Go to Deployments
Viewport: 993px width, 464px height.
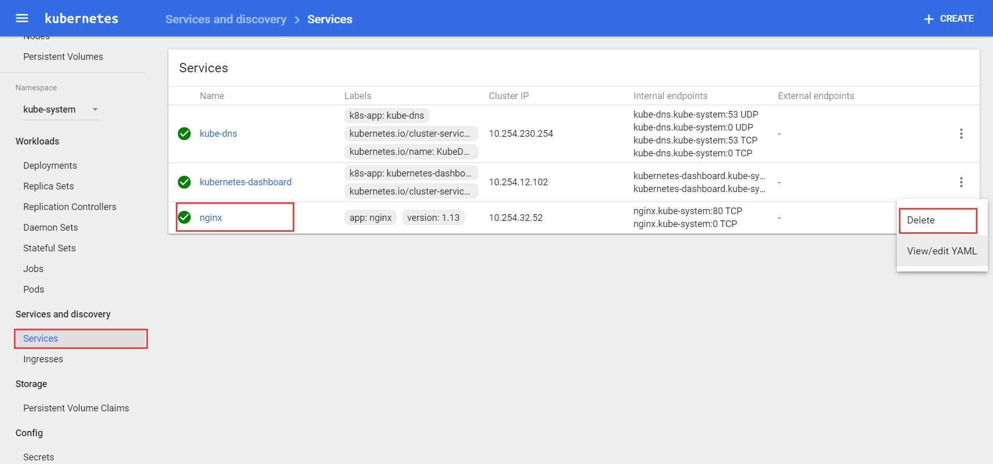pyautogui.click(x=50, y=165)
